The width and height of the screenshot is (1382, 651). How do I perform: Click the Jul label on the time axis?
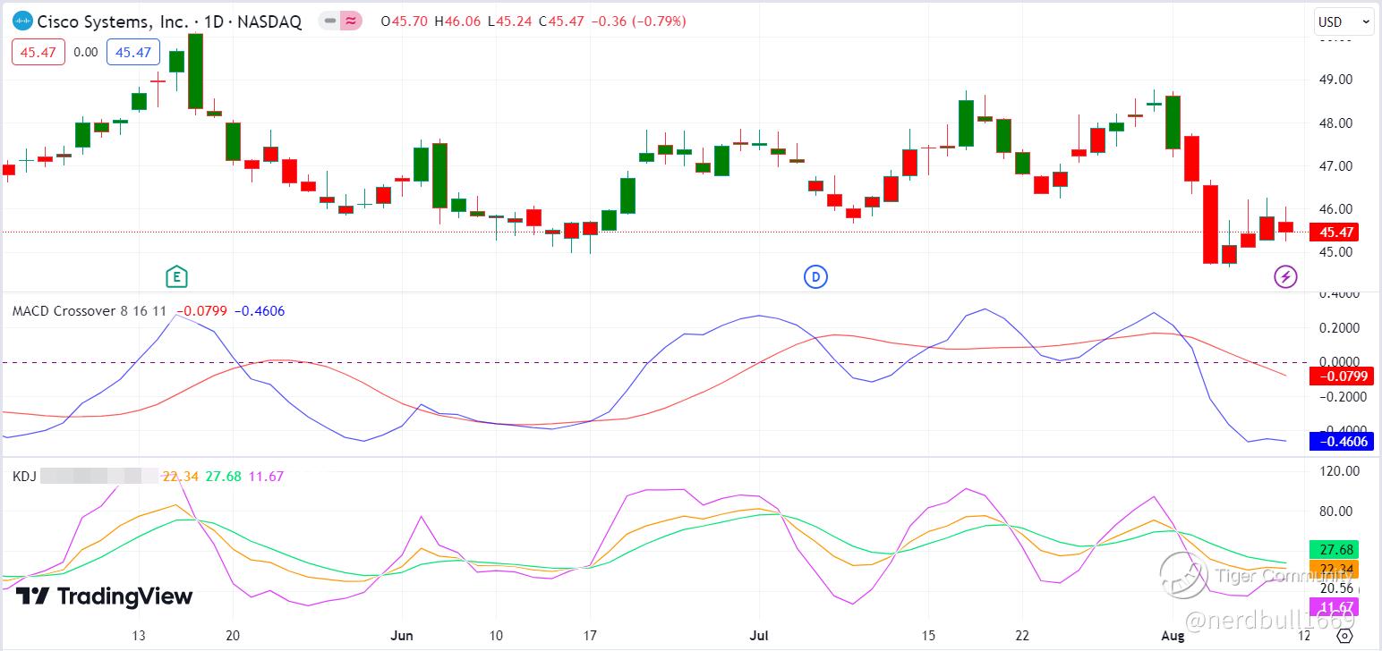tap(759, 636)
